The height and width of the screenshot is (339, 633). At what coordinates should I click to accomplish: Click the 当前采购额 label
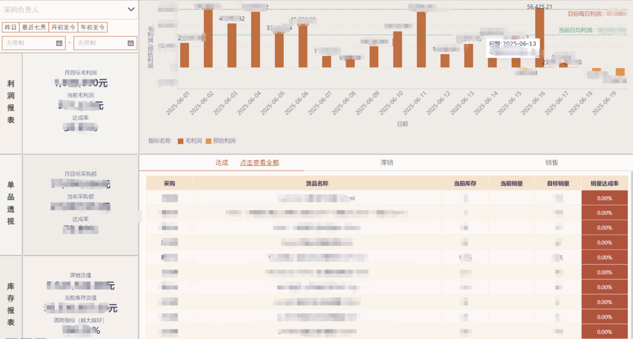tap(80, 196)
